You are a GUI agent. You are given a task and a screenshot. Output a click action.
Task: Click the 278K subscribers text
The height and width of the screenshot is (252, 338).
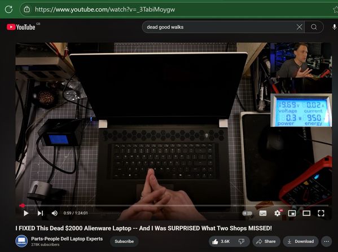(45, 245)
